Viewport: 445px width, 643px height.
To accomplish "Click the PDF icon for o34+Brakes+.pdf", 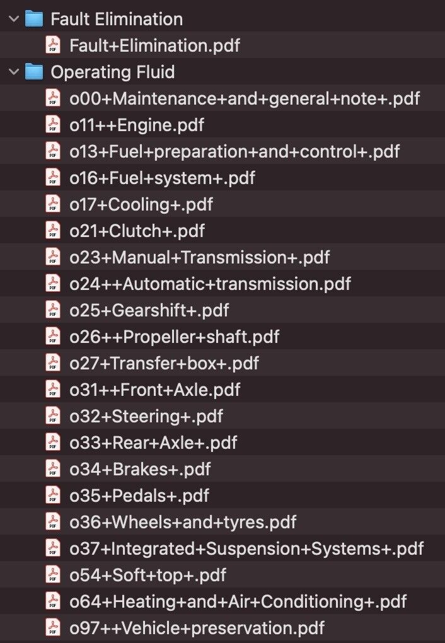I will pos(53,469).
